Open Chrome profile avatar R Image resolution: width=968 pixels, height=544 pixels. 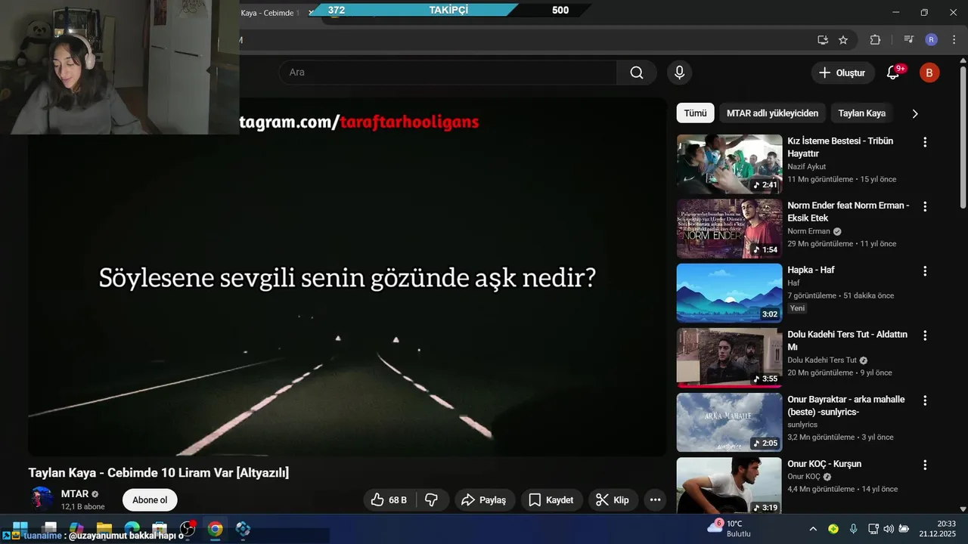[x=932, y=40]
